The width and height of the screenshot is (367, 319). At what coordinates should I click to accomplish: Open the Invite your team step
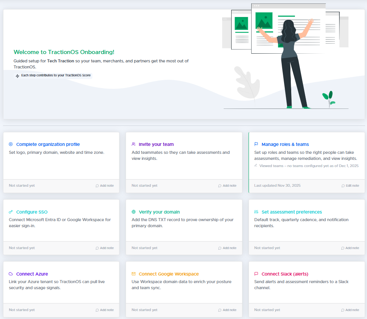pos(156,144)
